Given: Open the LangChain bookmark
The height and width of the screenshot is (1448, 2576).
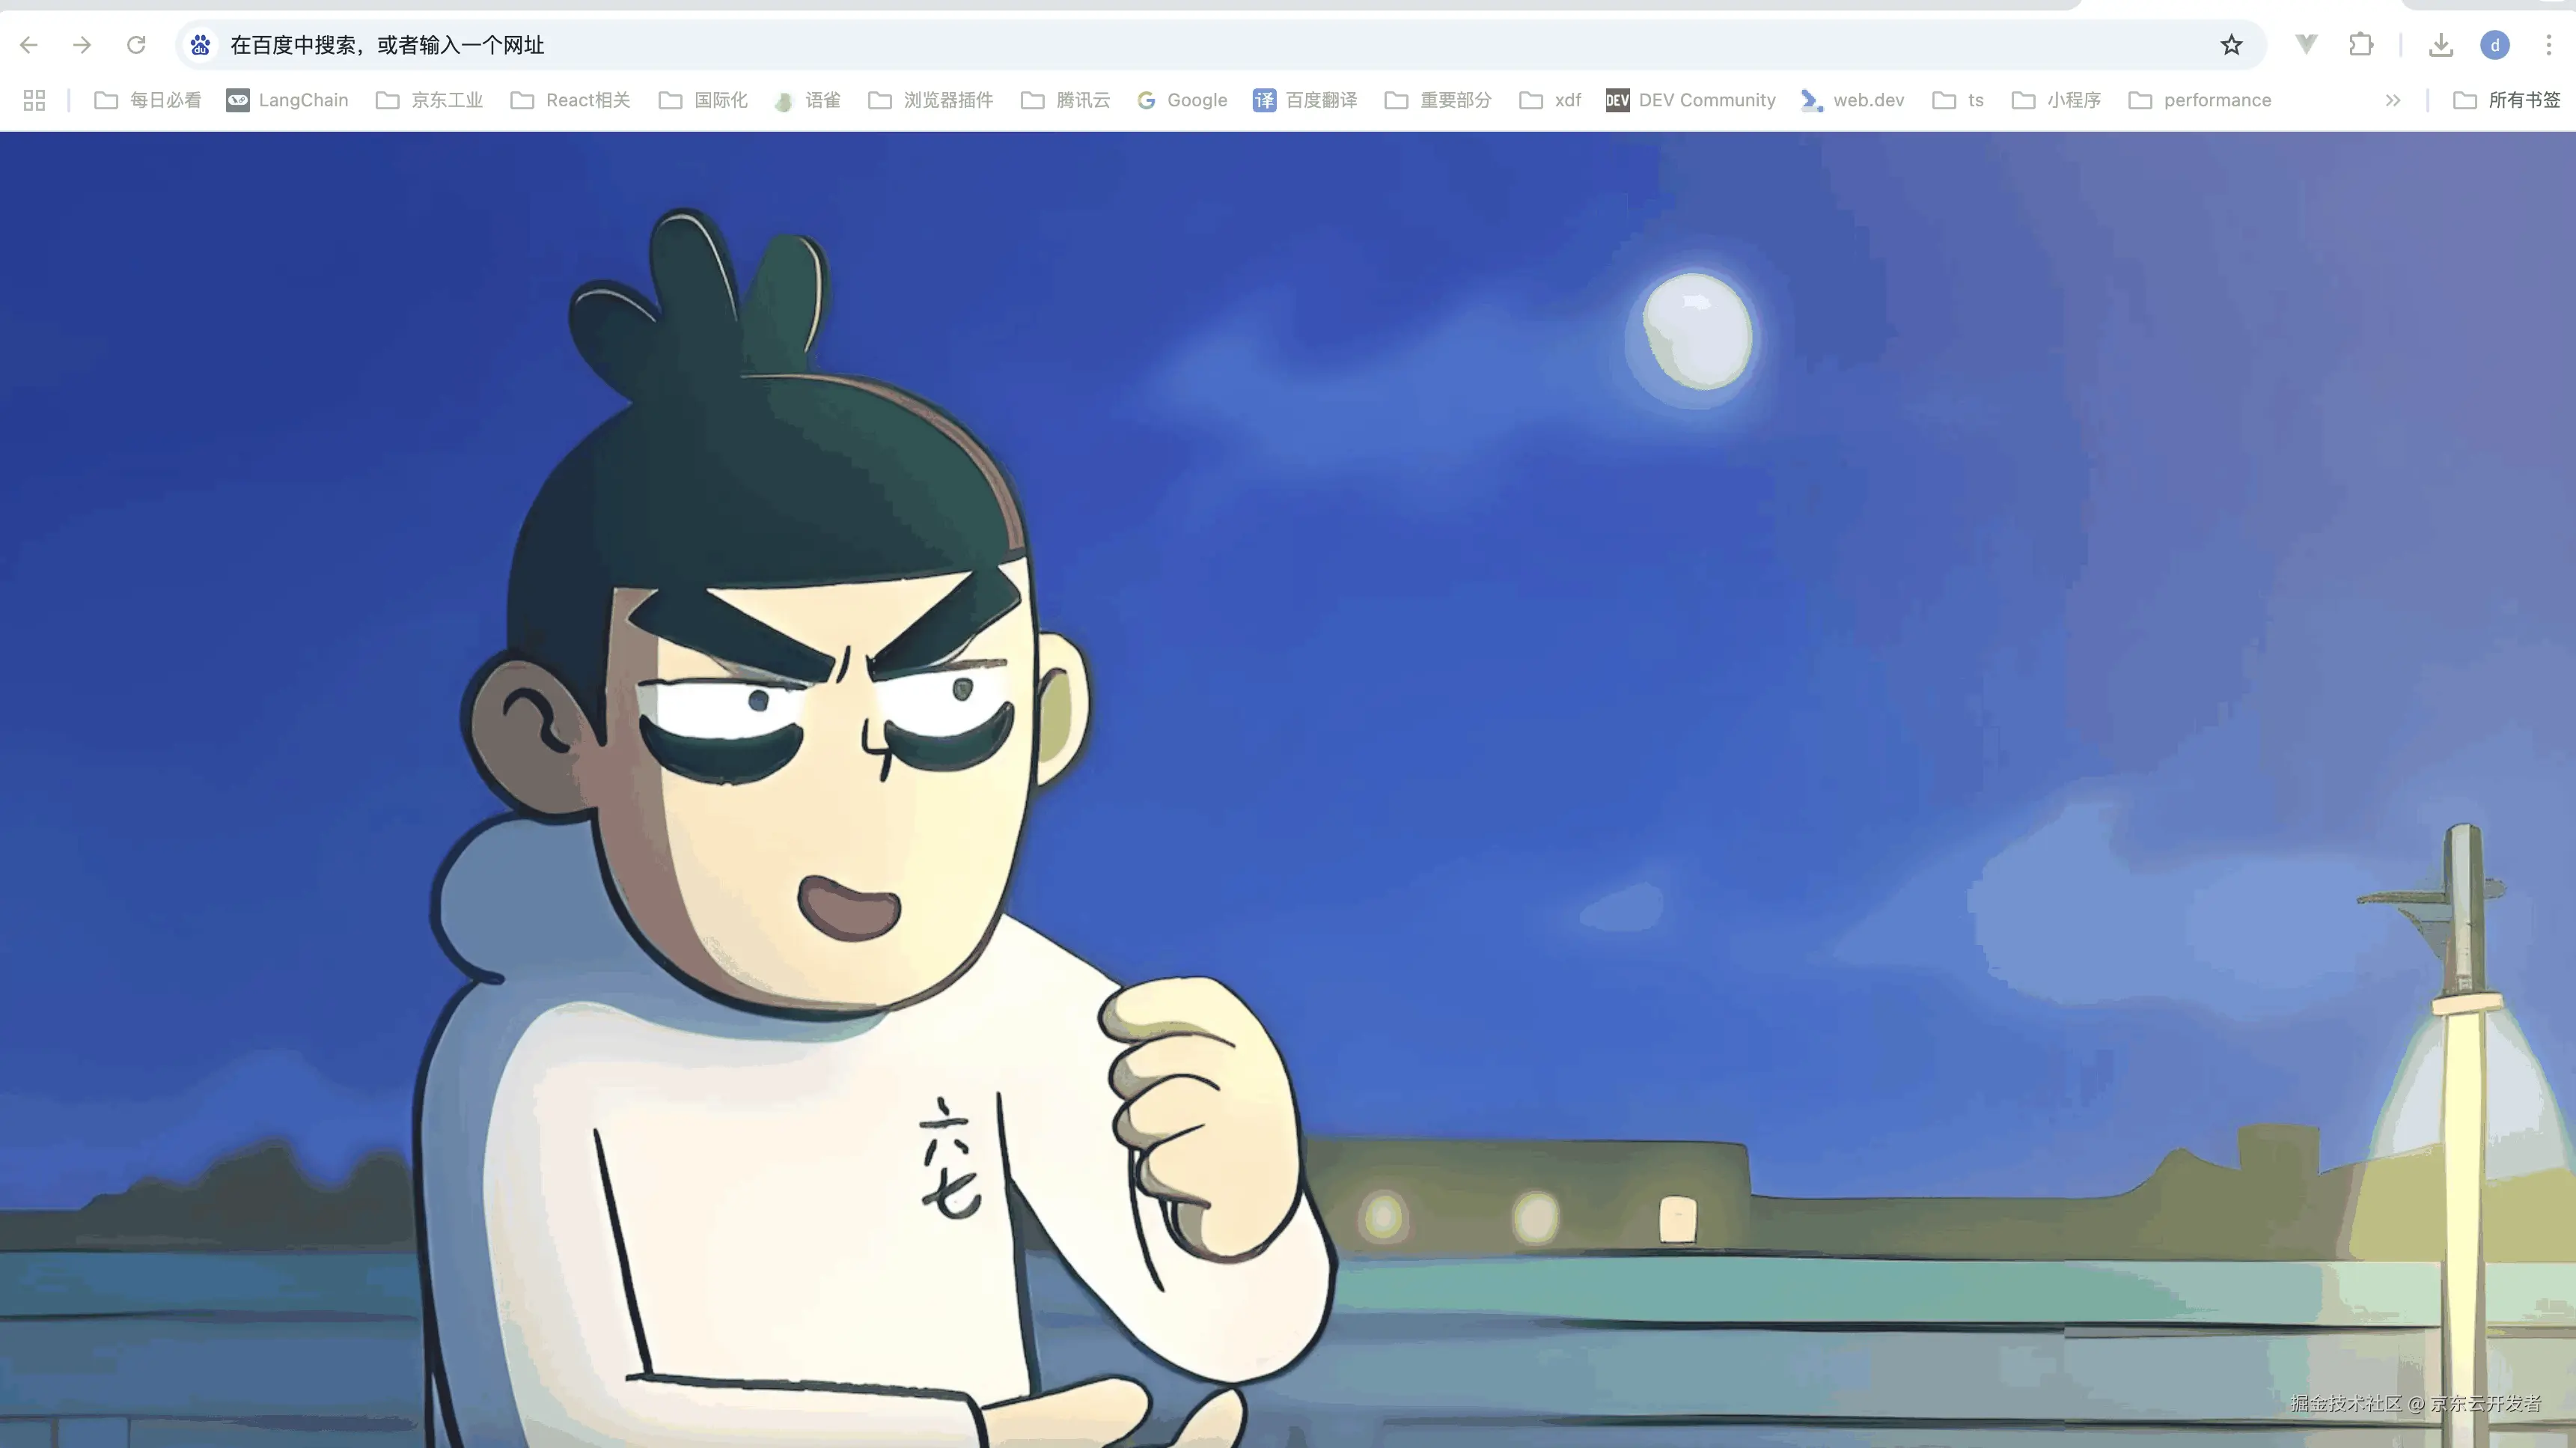Looking at the screenshot, I should (x=288, y=100).
